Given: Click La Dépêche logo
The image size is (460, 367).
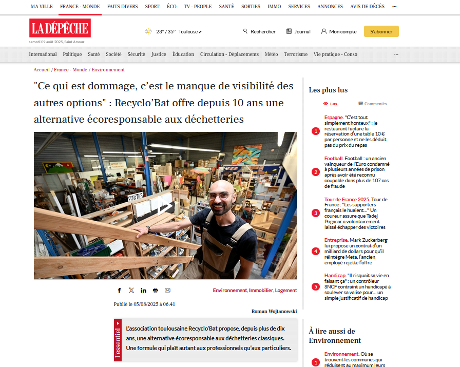Looking at the screenshot, I should [x=60, y=28].
